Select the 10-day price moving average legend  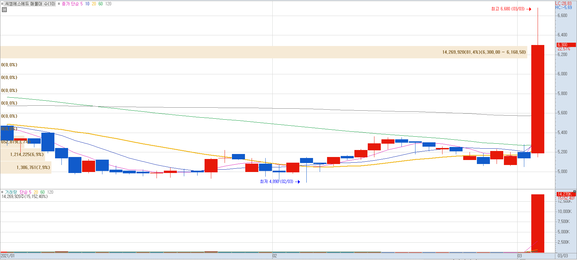(x=87, y=4)
